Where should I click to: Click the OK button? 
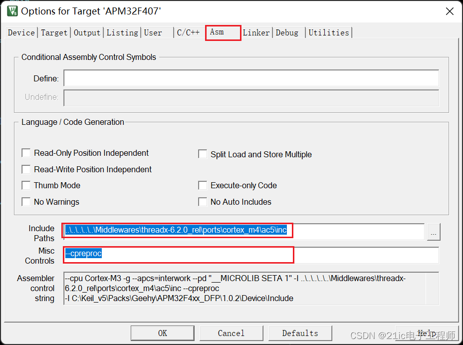coord(162,333)
